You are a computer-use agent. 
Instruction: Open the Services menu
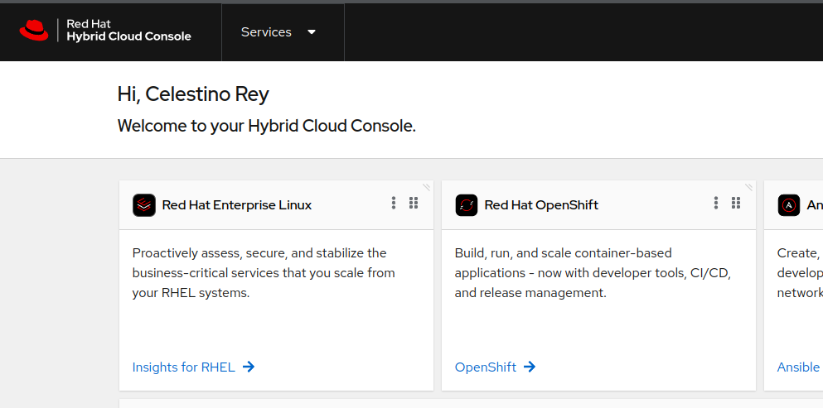(x=266, y=32)
